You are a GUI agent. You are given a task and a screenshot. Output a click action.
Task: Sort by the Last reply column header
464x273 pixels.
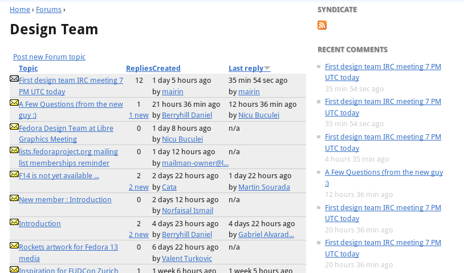point(246,68)
